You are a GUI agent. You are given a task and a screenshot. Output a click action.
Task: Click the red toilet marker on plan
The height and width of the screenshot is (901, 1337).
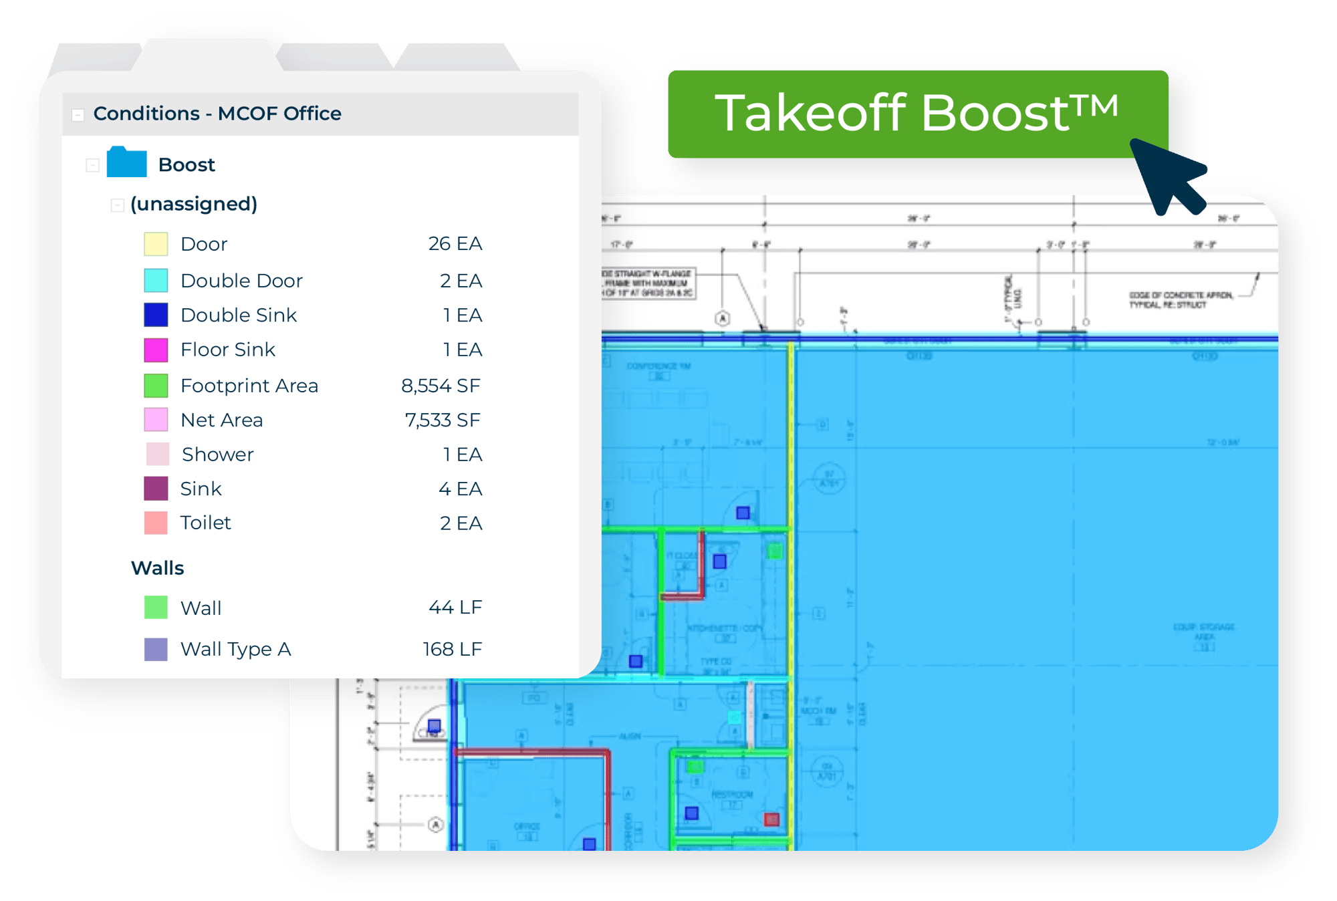771,819
